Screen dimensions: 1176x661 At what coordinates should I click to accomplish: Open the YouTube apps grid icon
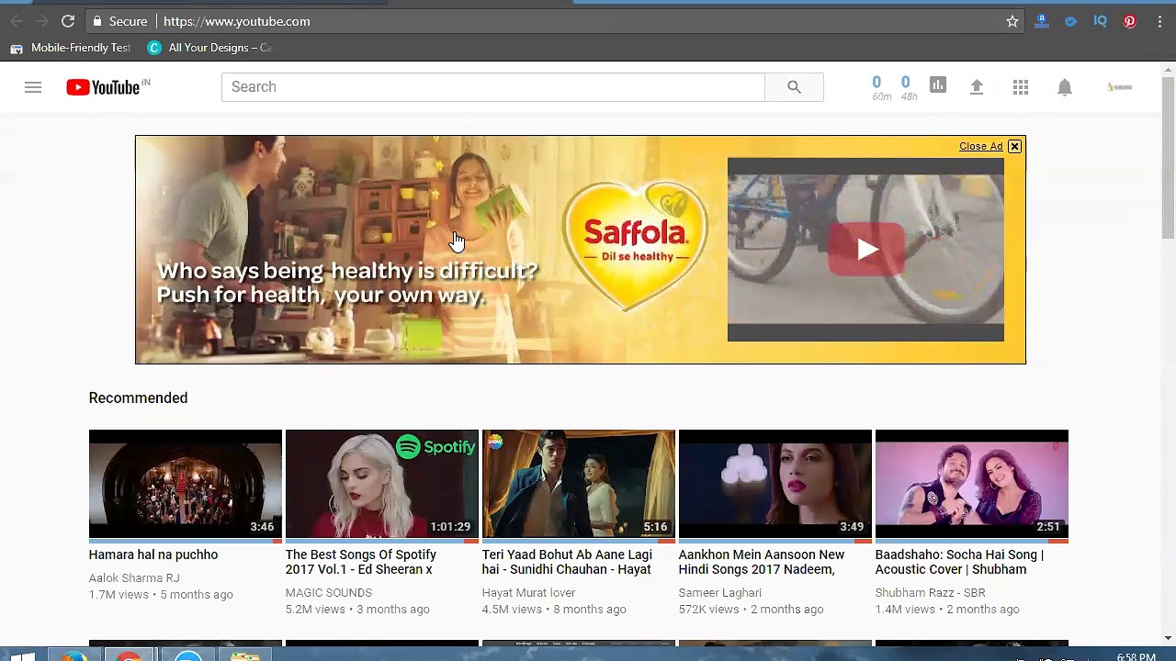[x=1021, y=87]
